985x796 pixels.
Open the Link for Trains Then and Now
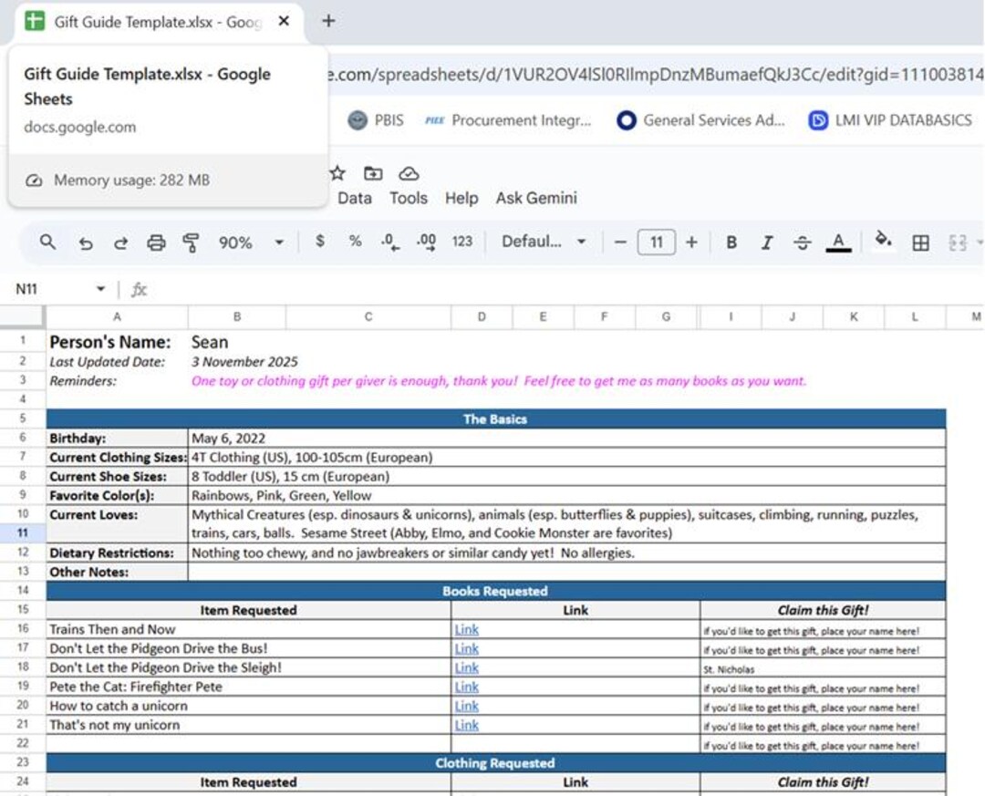(467, 629)
